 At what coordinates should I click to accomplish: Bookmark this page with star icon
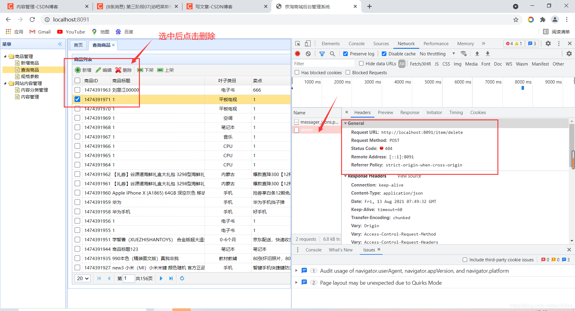click(x=516, y=19)
